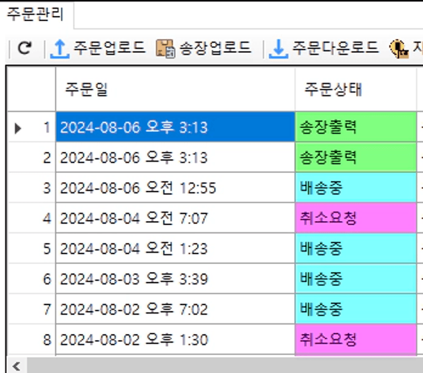Sort by the 주문일 column header
Viewport: 423px width, 373px height.
point(175,89)
